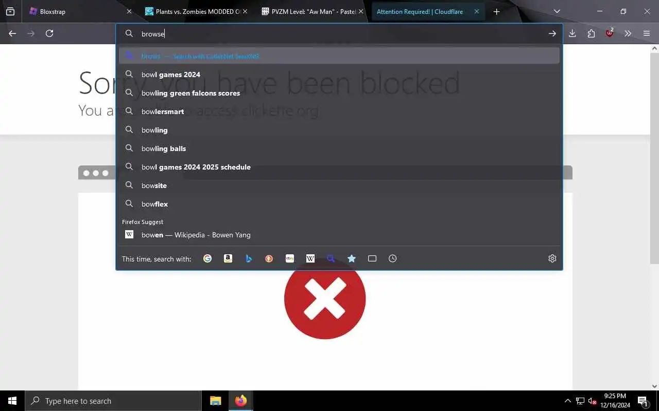The width and height of the screenshot is (659, 411).
Task: Search bookmarks using the star icon
Action: tap(352, 258)
